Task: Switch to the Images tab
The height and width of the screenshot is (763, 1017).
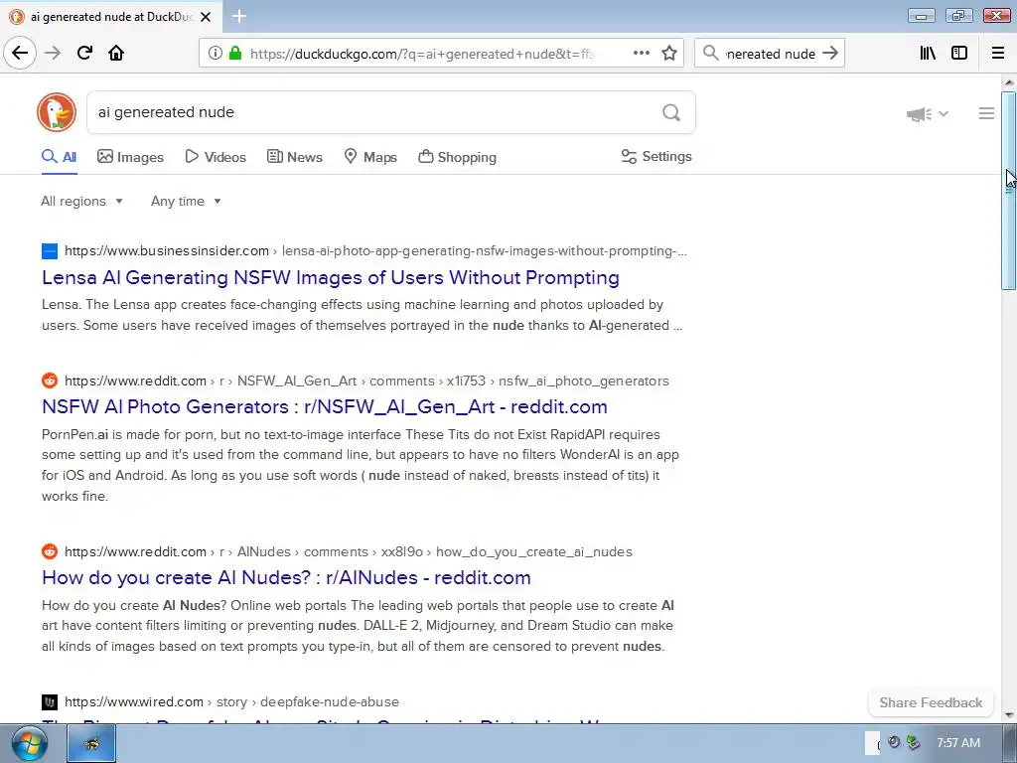Action: (130, 157)
